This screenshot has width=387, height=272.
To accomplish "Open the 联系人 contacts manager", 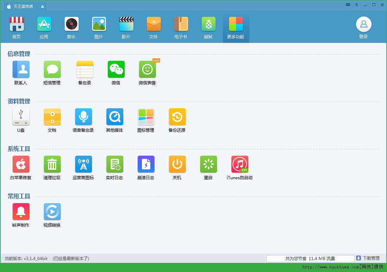I will coord(21,70).
